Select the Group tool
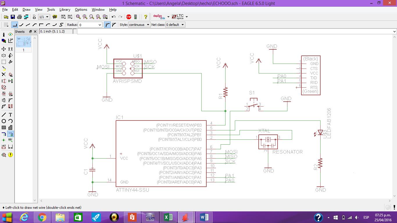This screenshot has width=397, height=223. (x=4, y=62)
